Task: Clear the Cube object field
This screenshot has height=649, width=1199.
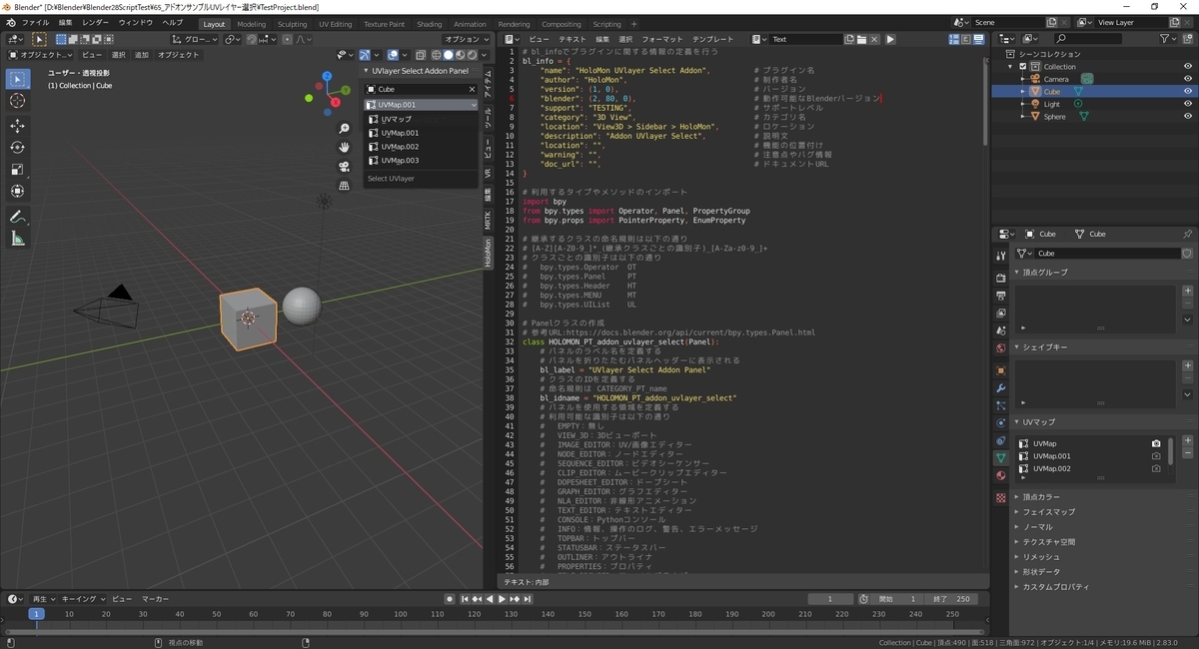Action: [x=473, y=89]
